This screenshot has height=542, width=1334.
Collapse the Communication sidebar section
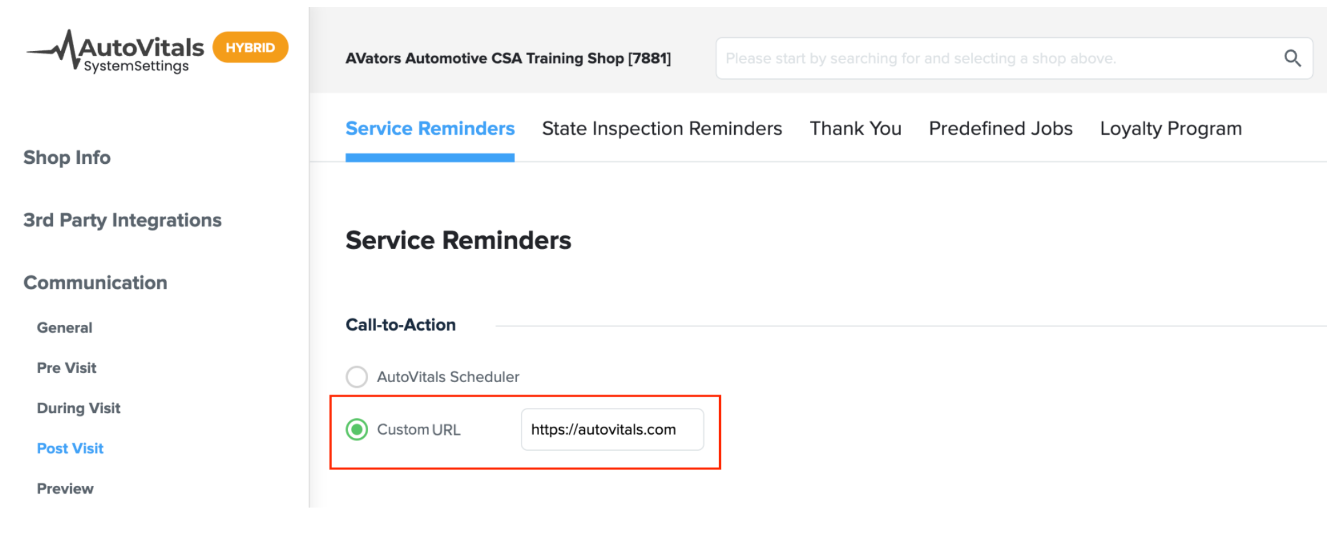(x=95, y=282)
